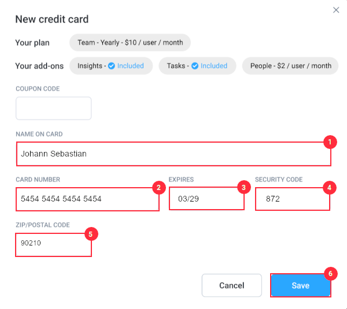The height and width of the screenshot is (309, 347).
Task: Click the Name on Card field
Action: pyautogui.click(x=173, y=154)
